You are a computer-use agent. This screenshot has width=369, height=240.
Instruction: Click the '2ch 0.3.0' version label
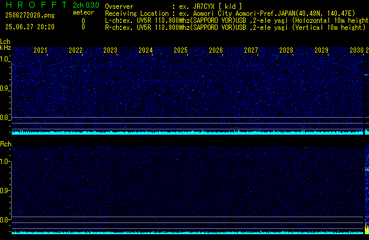click(x=86, y=5)
